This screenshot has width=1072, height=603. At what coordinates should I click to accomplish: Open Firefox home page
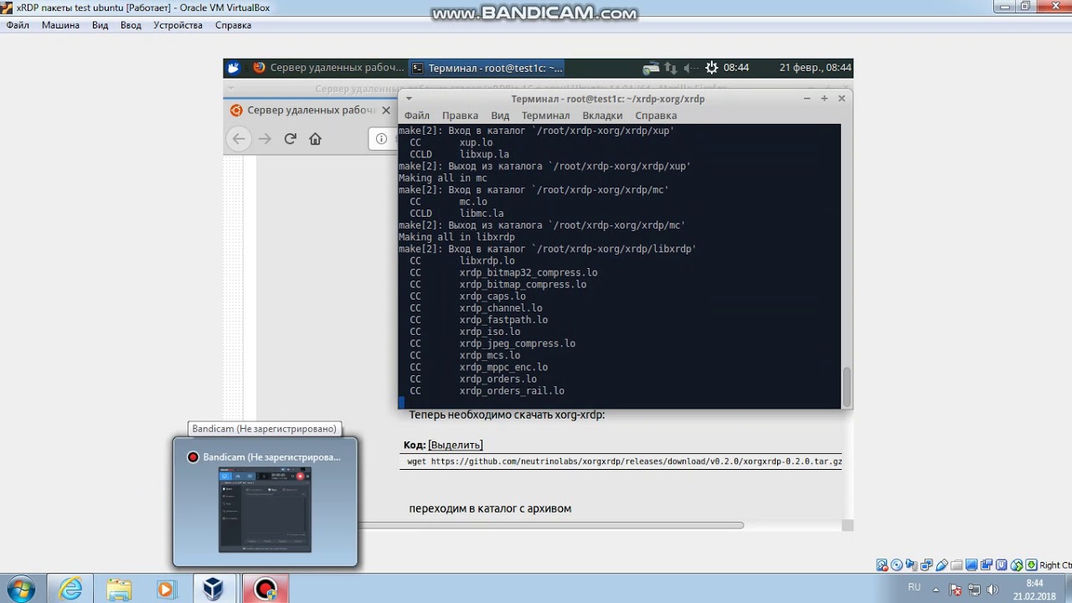(315, 139)
